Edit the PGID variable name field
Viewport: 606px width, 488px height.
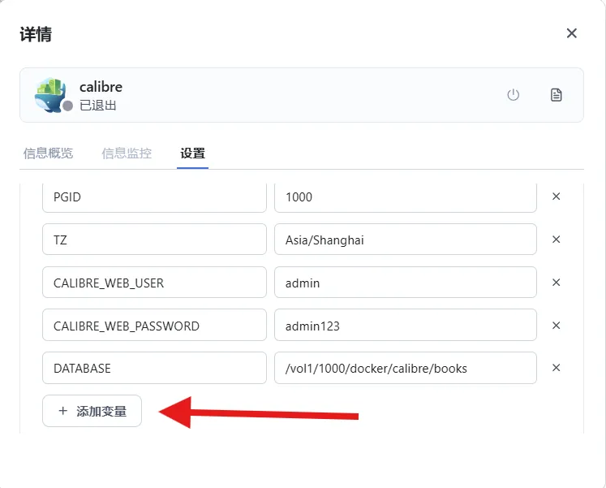click(x=154, y=197)
